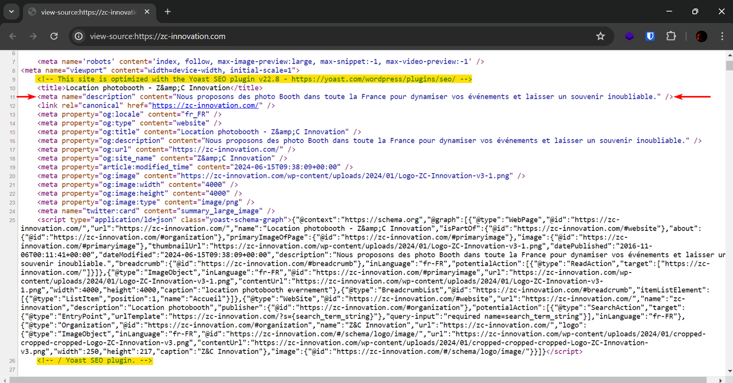Image resolution: width=733 pixels, height=383 pixels.
Task: Open the purple layered extension icon
Action: [x=629, y=36]
